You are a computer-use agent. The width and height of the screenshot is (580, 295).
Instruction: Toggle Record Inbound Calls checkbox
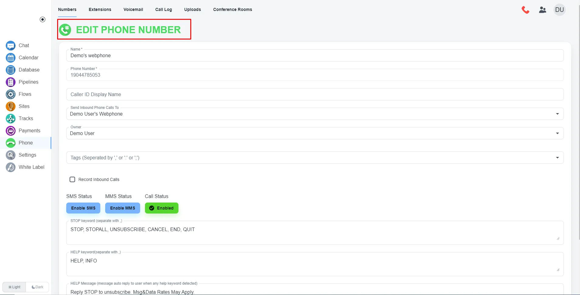tap(72, 179)
